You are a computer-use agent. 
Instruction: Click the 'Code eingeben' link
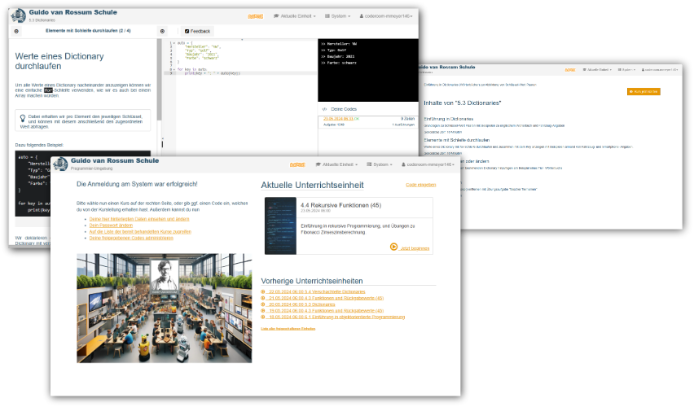[420, 185]
